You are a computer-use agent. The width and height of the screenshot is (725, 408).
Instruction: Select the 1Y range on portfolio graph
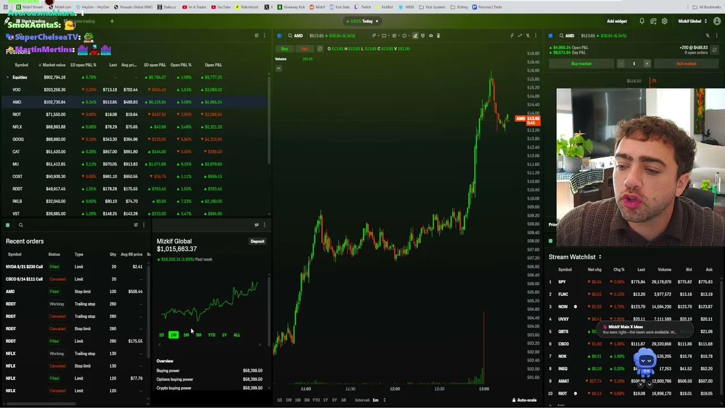[224, 335]
